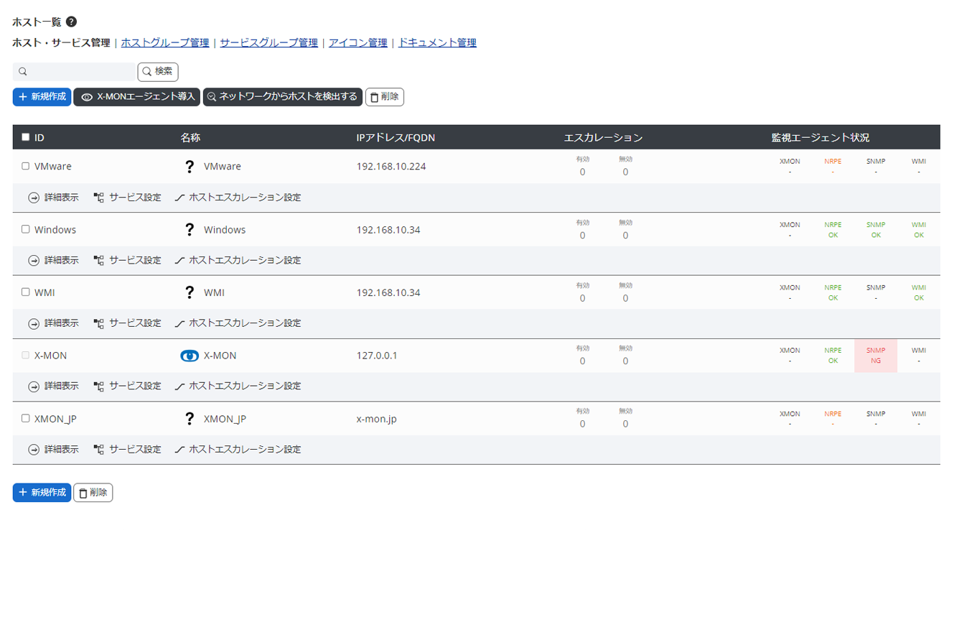Image resolution: width=954 pixels, height=620 pixels.
Task: Open ホストグループ管理 tab link
Action: 165,42
